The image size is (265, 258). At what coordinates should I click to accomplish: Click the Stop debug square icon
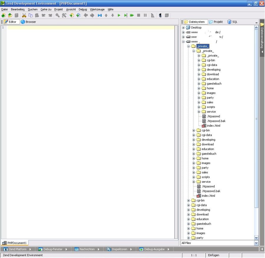coord(139,15)
